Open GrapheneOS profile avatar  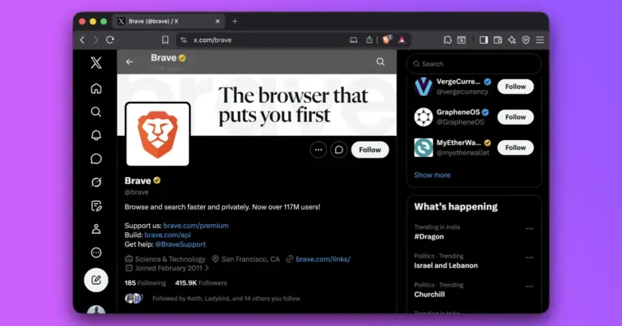point(424,117)
